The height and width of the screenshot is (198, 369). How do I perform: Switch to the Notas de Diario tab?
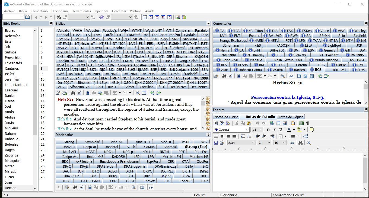pos(226,117)
